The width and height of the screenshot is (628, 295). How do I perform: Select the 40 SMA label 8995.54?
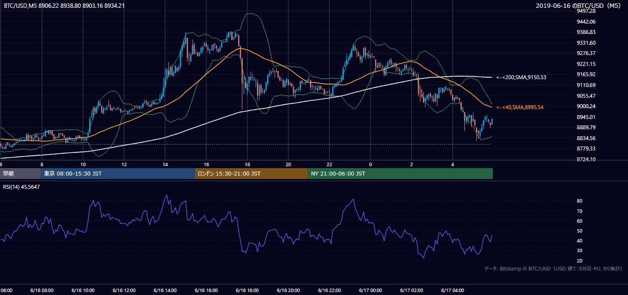click(x=519, y=107)
